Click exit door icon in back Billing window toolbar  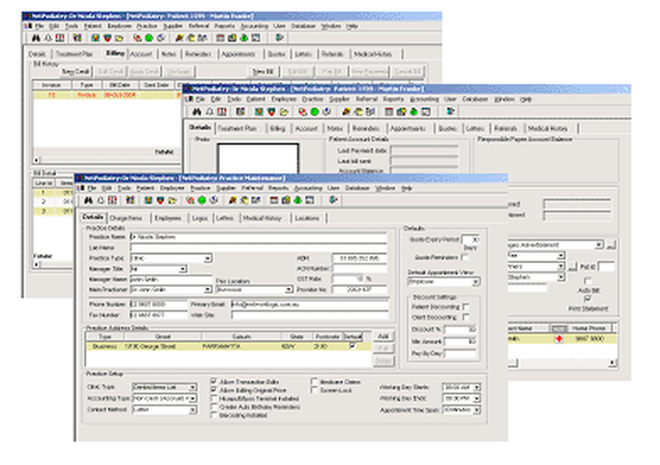click(x=279, y=38)
